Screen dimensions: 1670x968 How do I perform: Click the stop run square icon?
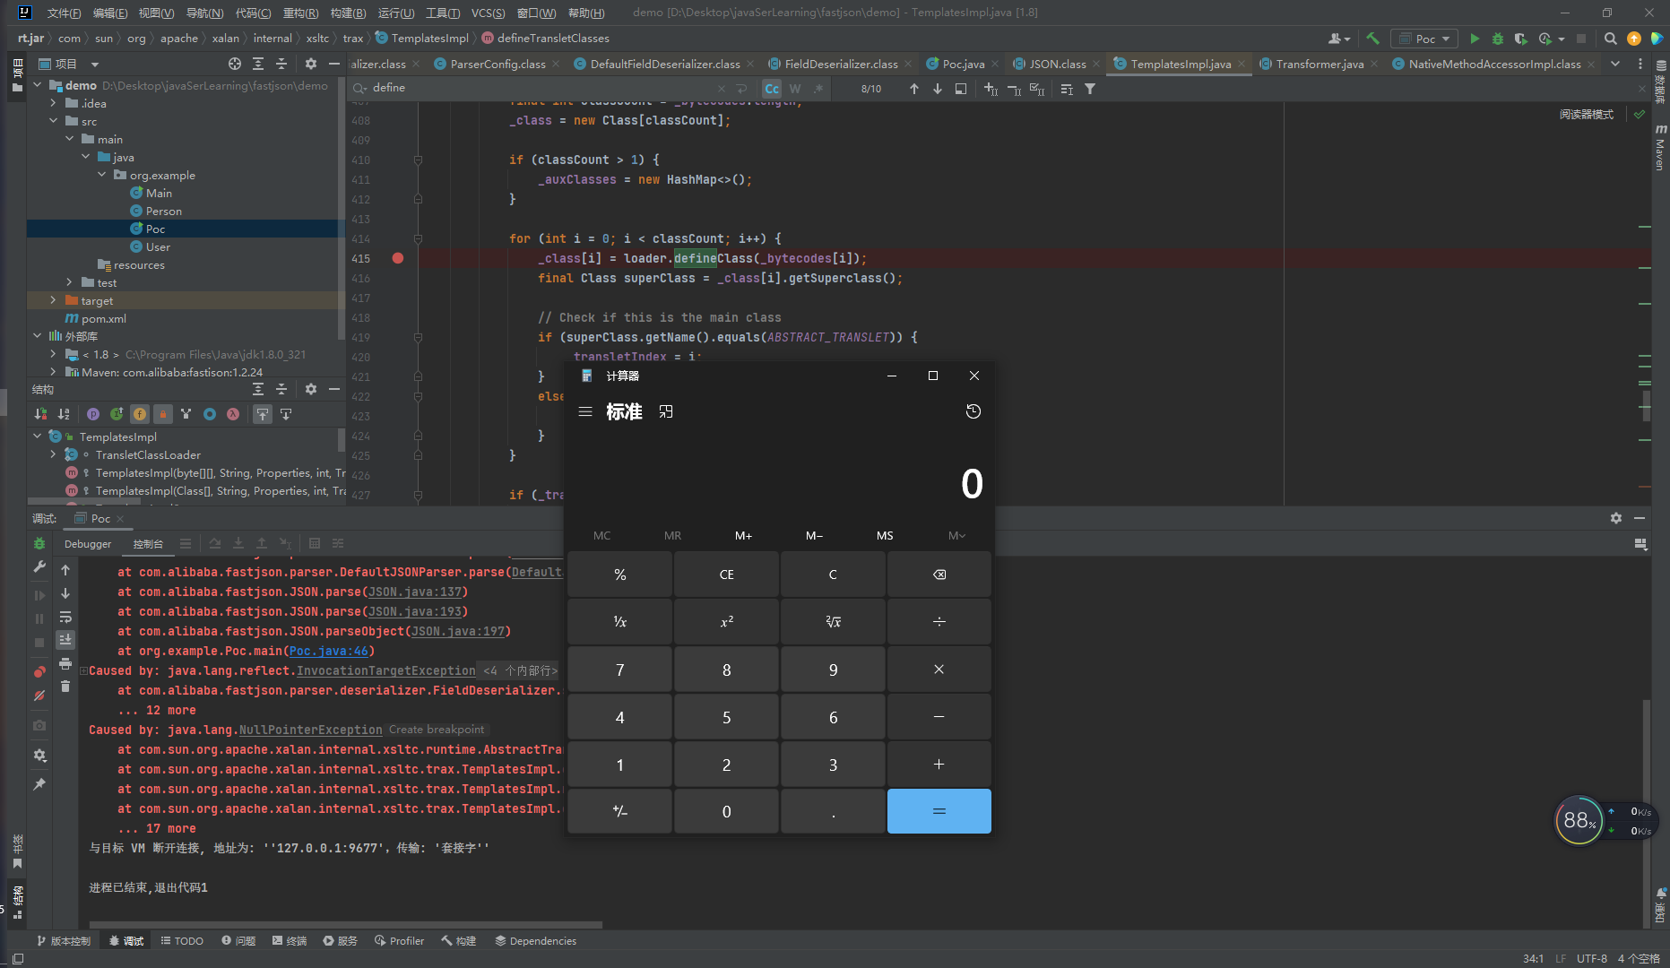pyautogui.click(x=1580, y=39)
